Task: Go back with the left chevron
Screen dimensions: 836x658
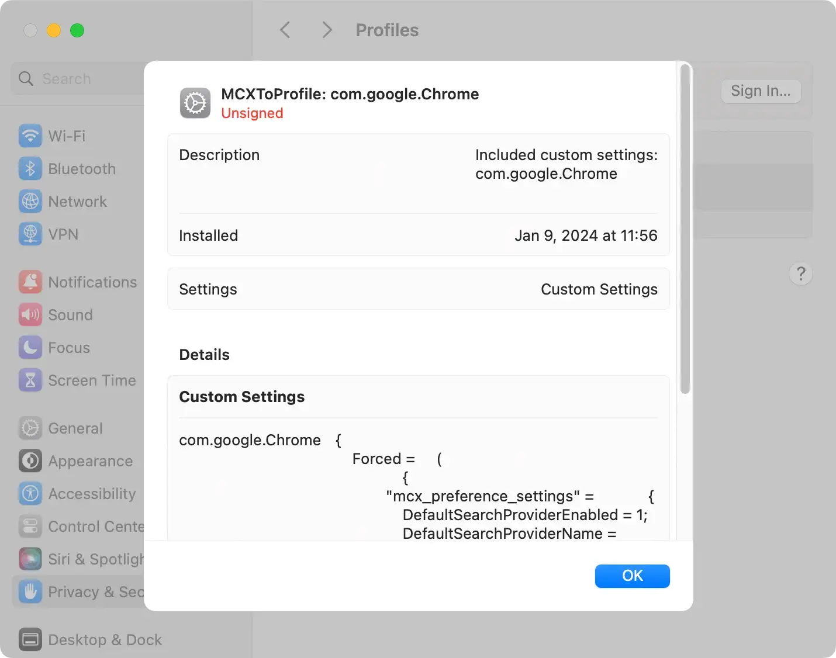Action: (x=285, y=30)
